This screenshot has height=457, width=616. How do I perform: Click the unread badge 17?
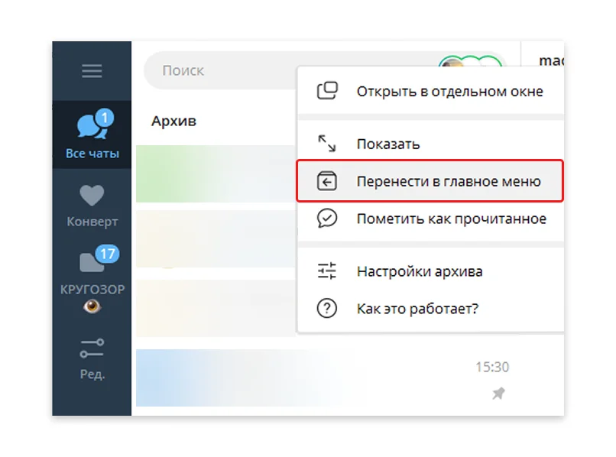pos(107,254)
